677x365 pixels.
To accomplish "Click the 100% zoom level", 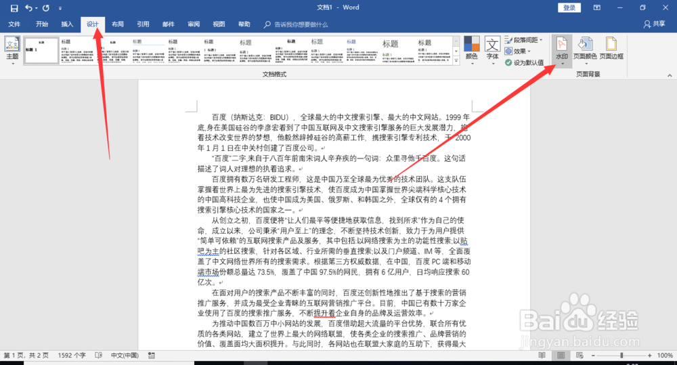I will point(665,356).
